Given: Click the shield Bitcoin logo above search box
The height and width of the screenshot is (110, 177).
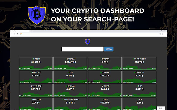Looking at the screenshot, I should pos(88,42).
